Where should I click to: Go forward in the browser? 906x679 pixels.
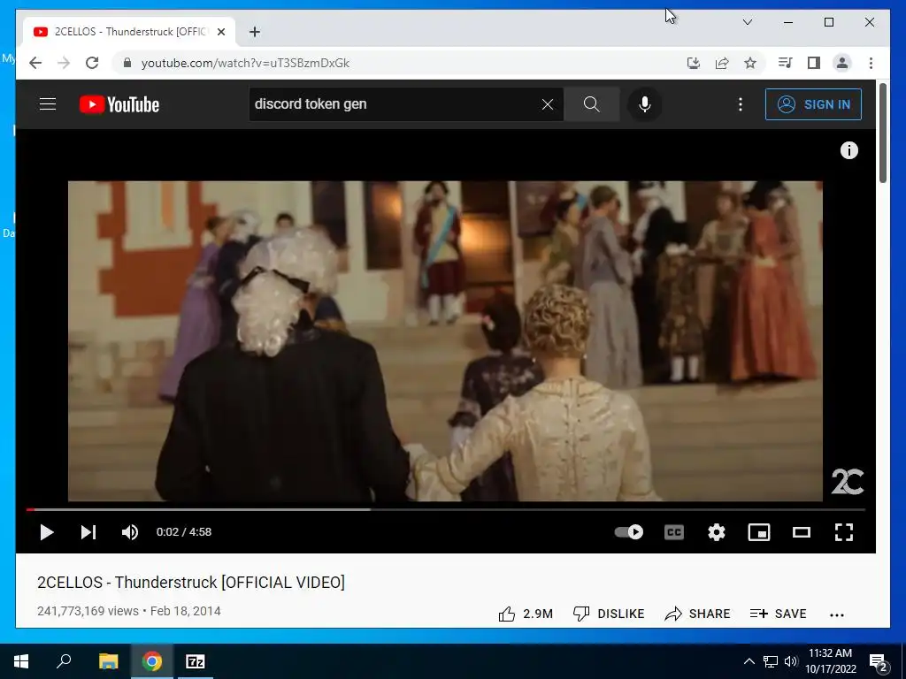point(64,63)
